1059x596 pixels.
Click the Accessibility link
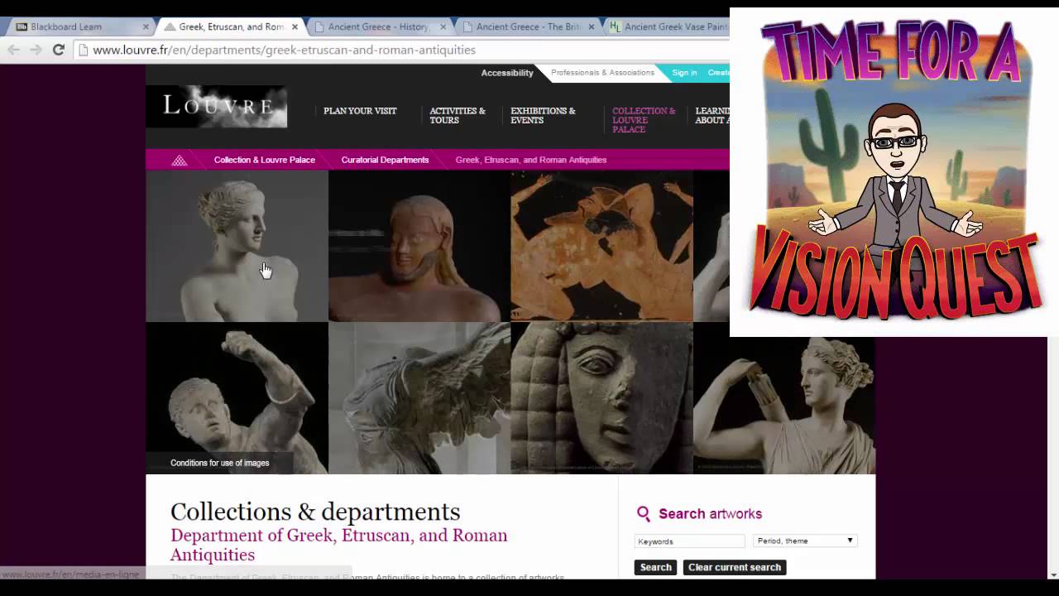coord(507,73)
